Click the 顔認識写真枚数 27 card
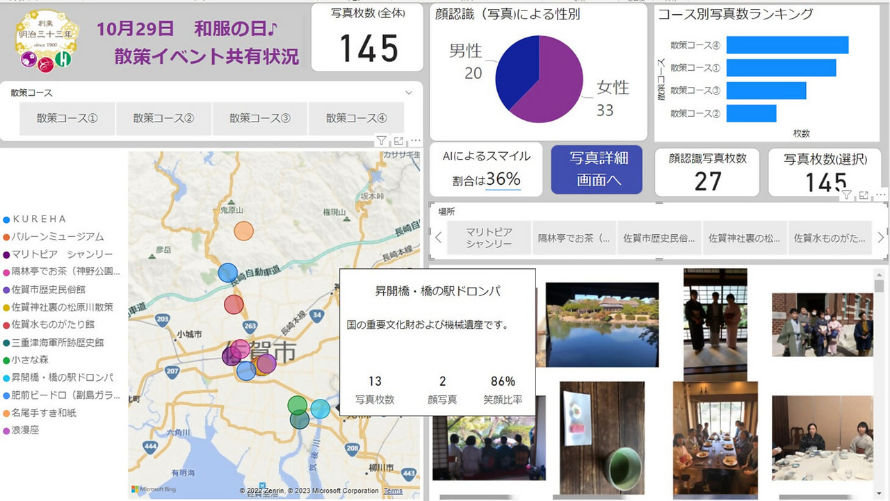Screen dimensions: 890x501 (x=708, y=171)
